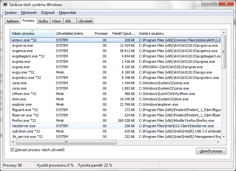The width and height of the screenshot is (236, 171).
Task: Select the iusb3mon.exe *32 process
Action: pyautogui.click(x=116, y=131)
